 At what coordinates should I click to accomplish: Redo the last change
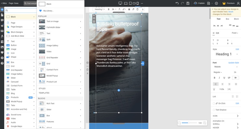click(182, 3)
